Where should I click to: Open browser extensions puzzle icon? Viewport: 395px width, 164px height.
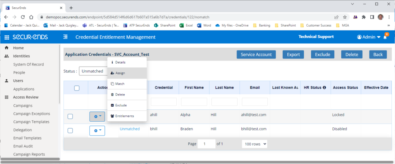(x=363, y=17)
